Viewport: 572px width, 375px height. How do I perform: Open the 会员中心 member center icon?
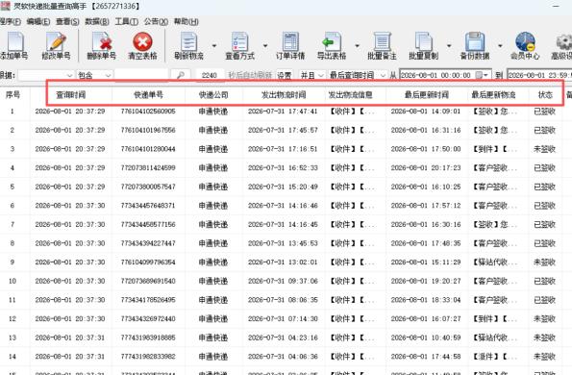pos(525,41)
